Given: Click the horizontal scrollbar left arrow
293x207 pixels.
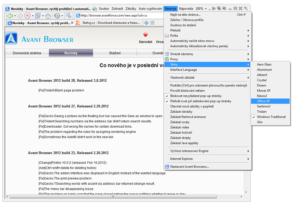Looking at the screenshot, I should pyautogui.click(x=7, y=197).
